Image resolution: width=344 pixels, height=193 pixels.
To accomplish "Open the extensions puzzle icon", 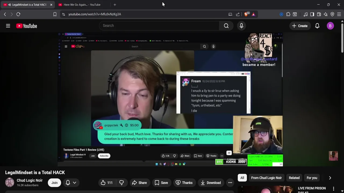I will point(288,14).
